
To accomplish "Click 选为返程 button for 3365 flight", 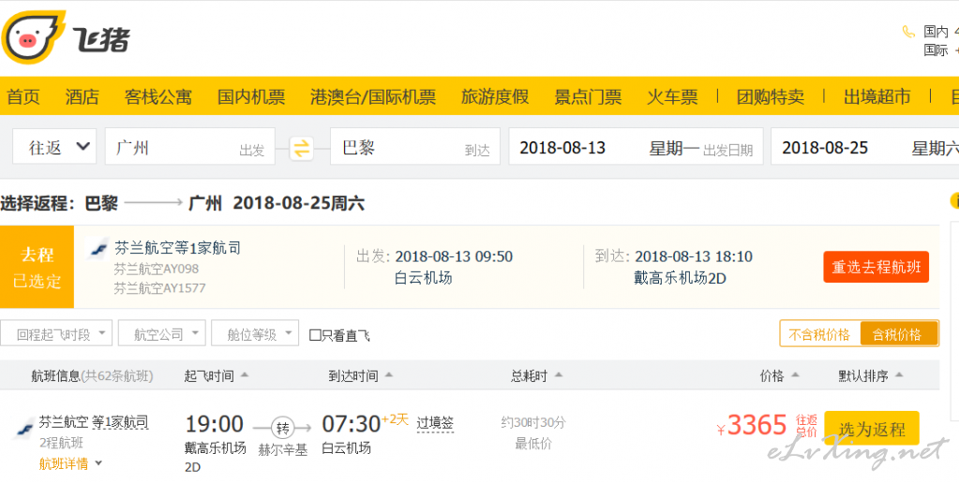I will tap(872, 429).
